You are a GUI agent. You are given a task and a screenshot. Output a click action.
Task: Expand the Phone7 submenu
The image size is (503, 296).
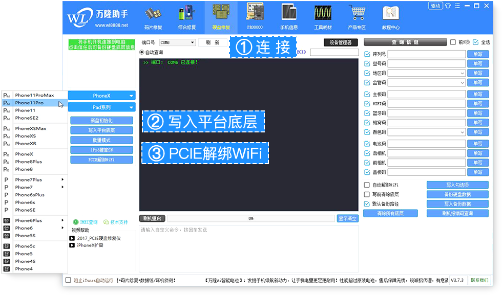click(62, 187)
